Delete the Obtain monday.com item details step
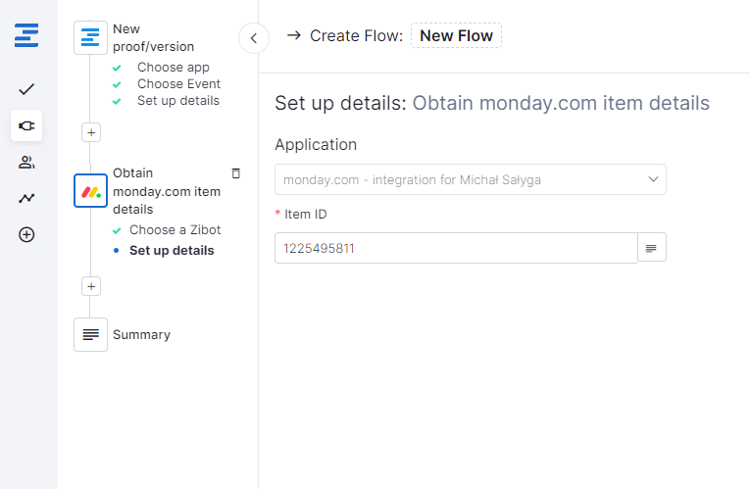This screenshot has height=489, width=750. [x=236, y=173]
